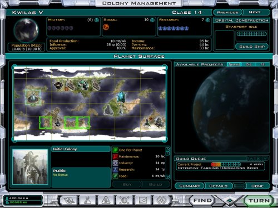Click the orange hammer Social project icon
The width and height of the screenshot is (278, 208).
[x=106, y=27]
